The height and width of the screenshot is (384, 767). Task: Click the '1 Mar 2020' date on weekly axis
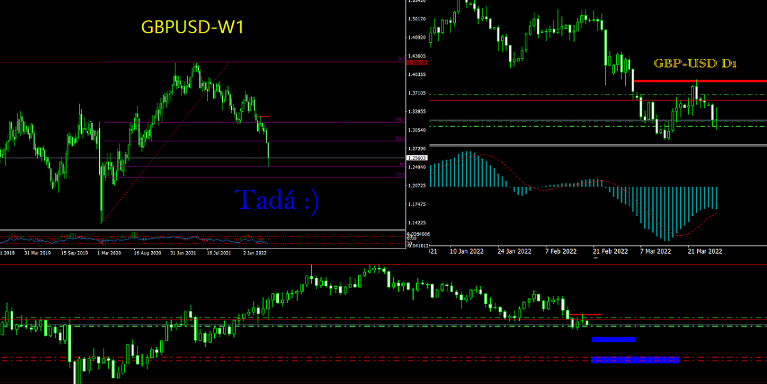[109, 253]
